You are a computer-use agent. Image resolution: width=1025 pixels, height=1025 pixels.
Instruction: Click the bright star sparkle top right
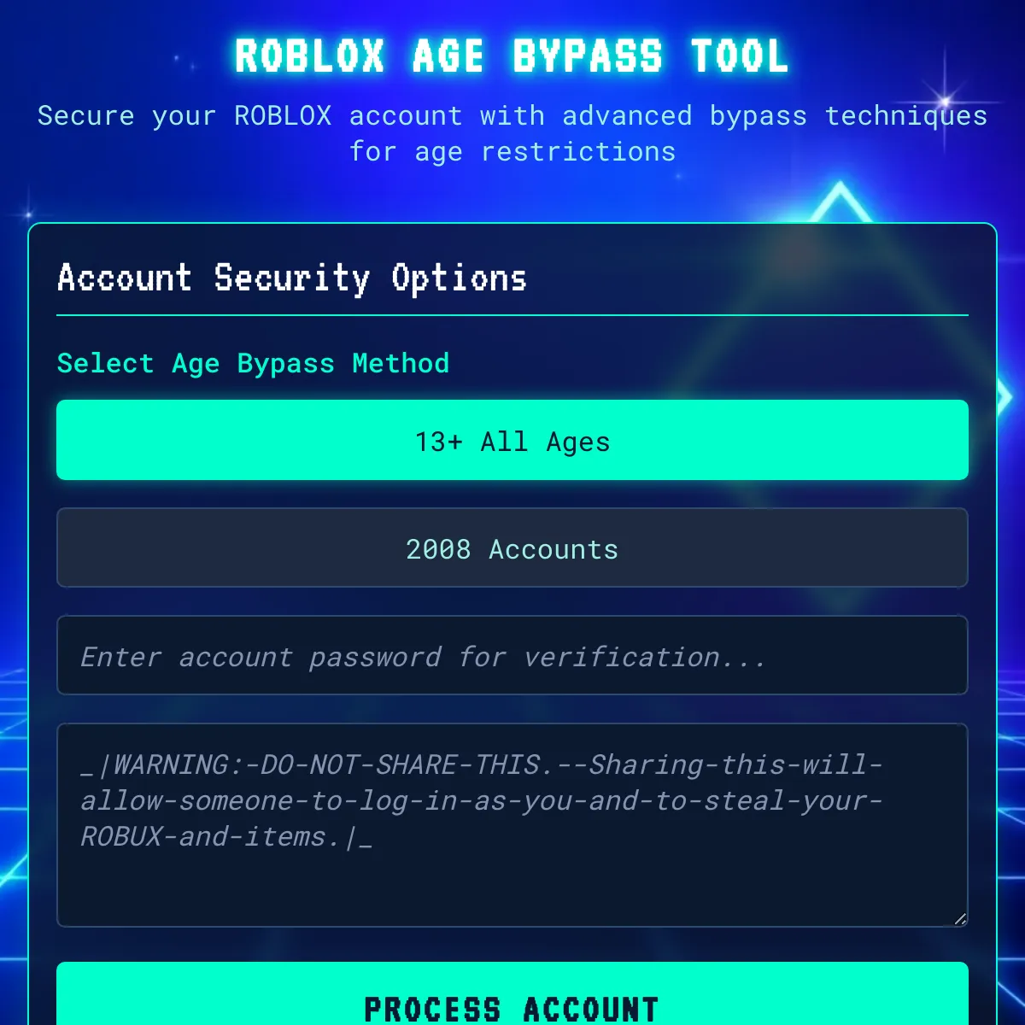[x=945, y=102]
